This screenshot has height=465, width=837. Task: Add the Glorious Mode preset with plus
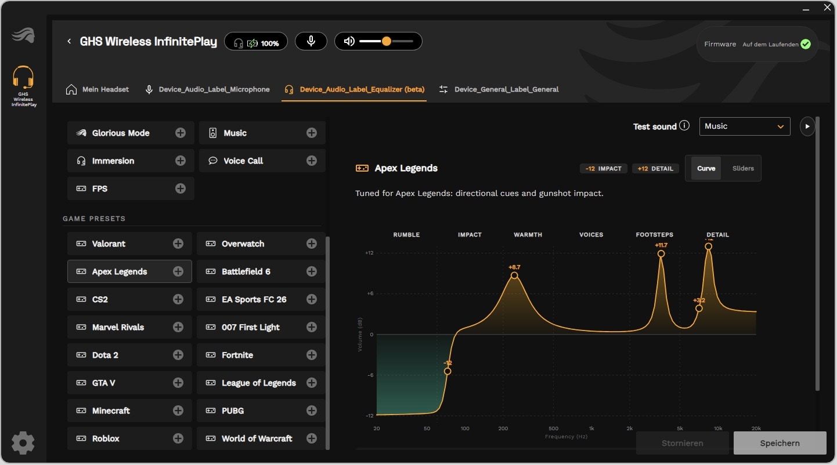click(181, 133)
